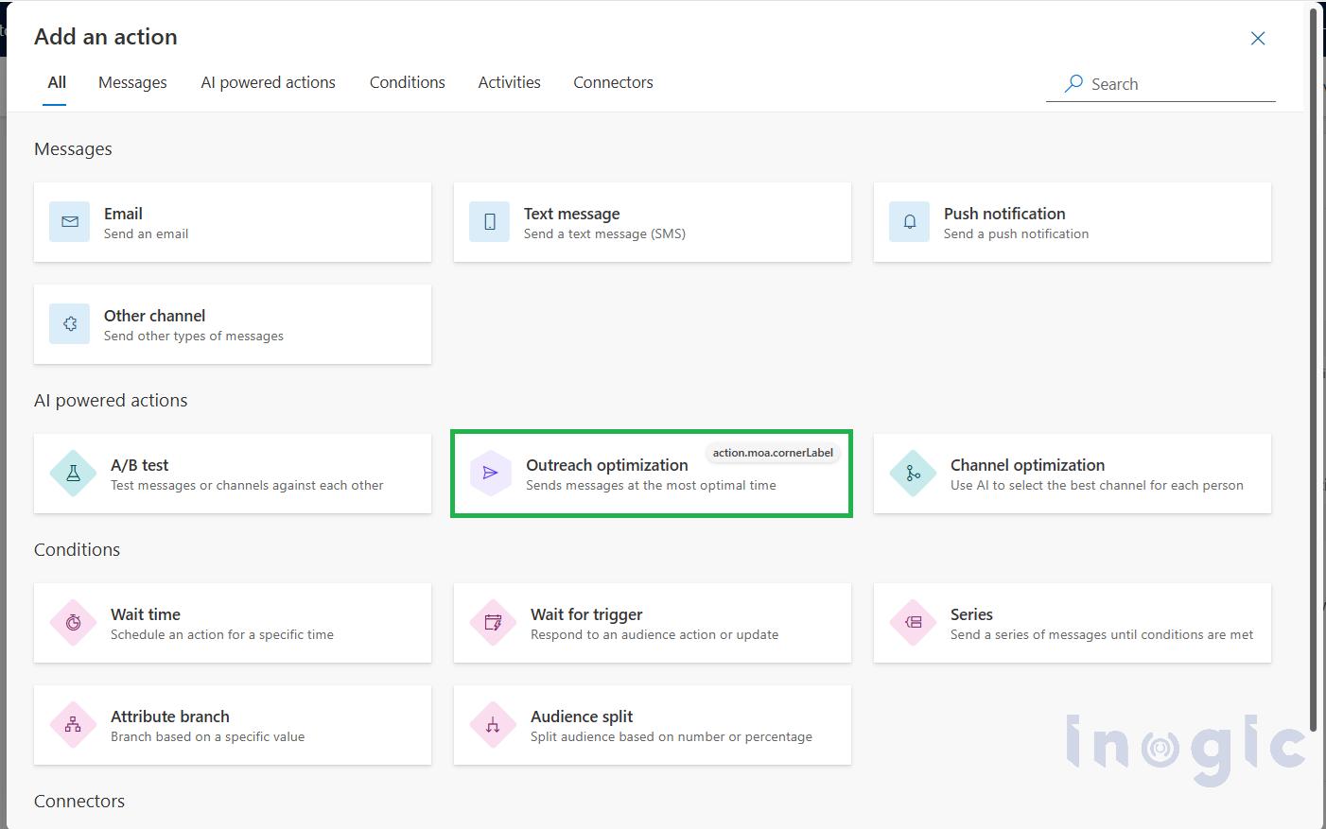1326x829 pixels.
Task: Click the Text message phone icon
Action: point(490,222)
